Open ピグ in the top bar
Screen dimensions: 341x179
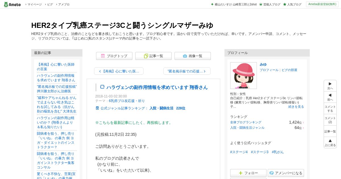50,5
